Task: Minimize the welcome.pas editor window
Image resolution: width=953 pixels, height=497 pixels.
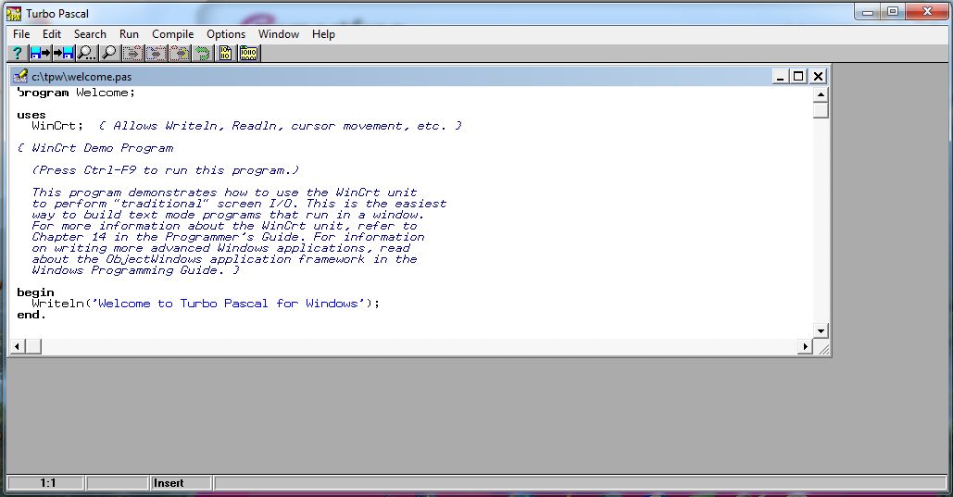Action: tap(781, 76)
